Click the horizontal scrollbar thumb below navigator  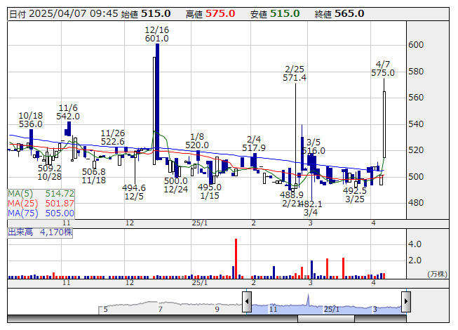(x=326, y=319)
